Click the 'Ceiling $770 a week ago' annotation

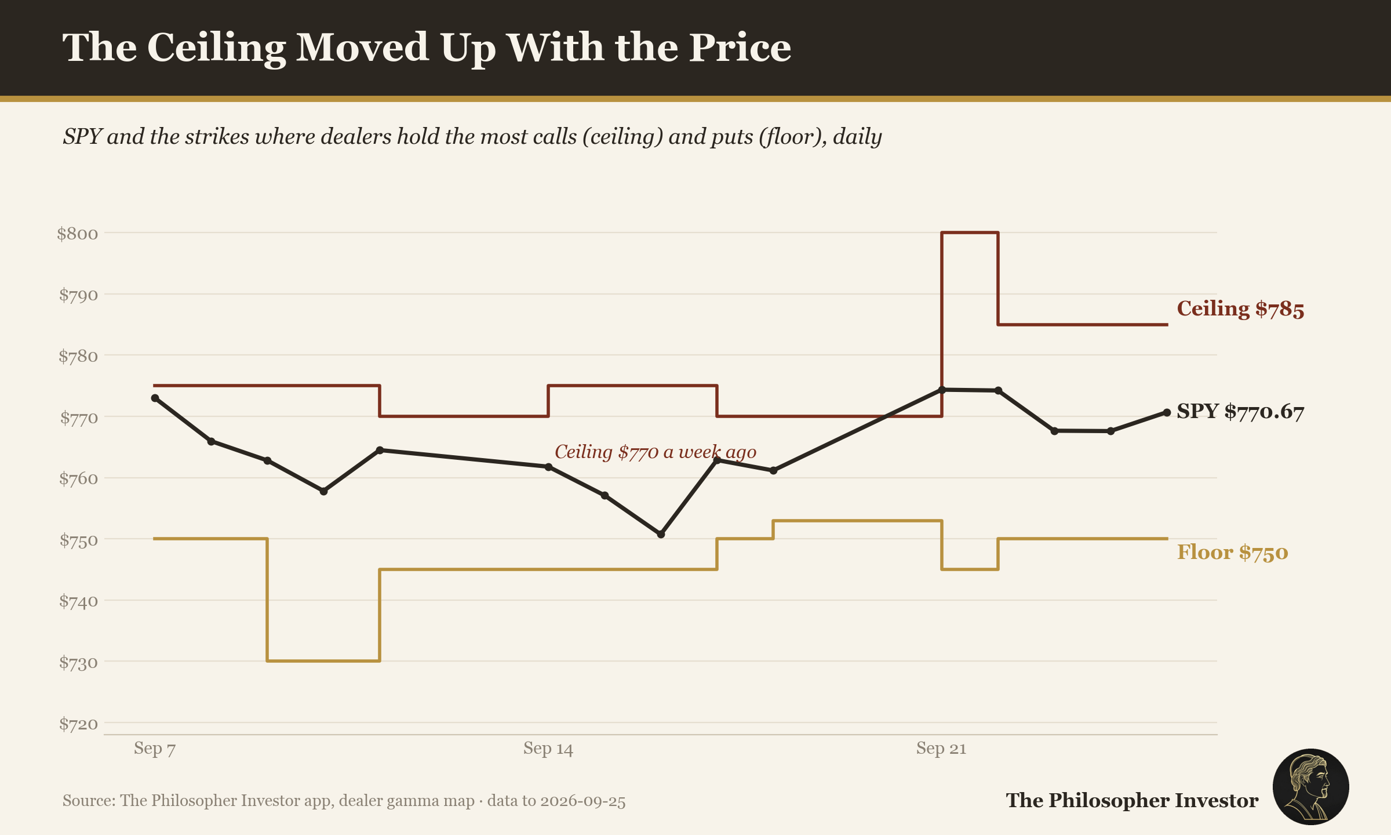656,452
